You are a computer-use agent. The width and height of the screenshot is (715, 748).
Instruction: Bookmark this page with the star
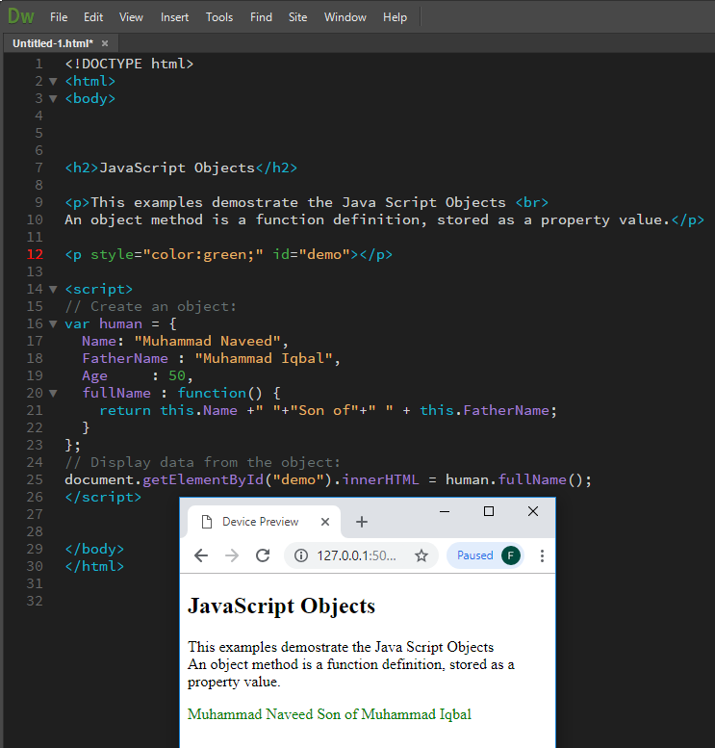[421, 555]
